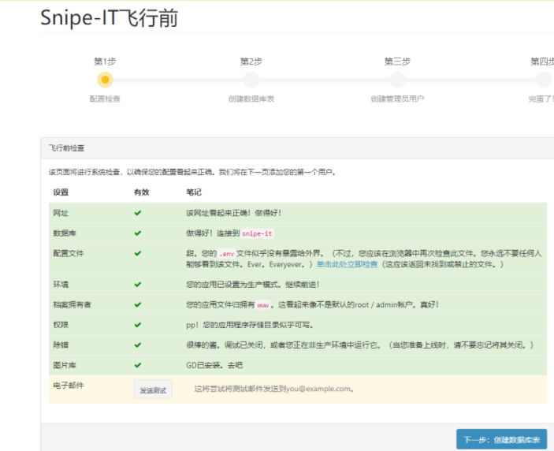Click the 数据库 setting cell
554x451 pixels.
pos(65,233)
